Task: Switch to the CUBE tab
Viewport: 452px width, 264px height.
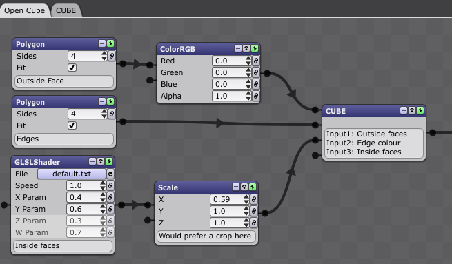Action: click(66, 10)
